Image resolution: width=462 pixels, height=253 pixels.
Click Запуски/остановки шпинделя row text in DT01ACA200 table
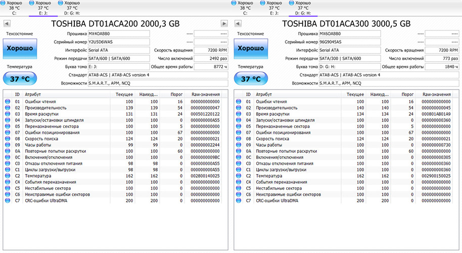pos(54,120)
